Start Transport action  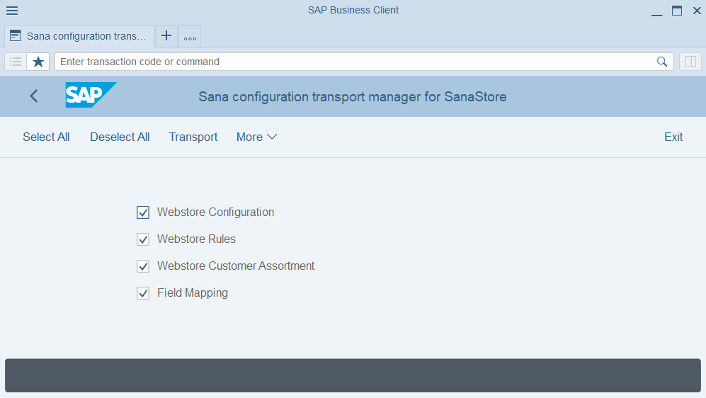[x=193, y=137]
